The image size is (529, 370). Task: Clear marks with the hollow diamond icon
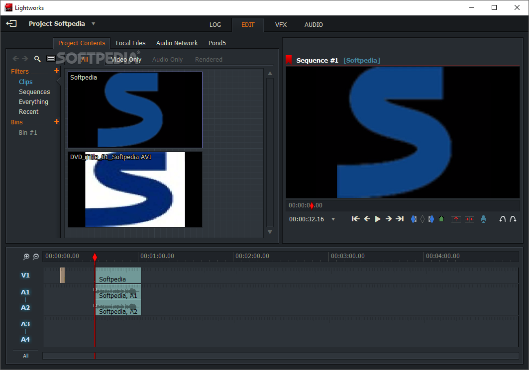(423, 219)
